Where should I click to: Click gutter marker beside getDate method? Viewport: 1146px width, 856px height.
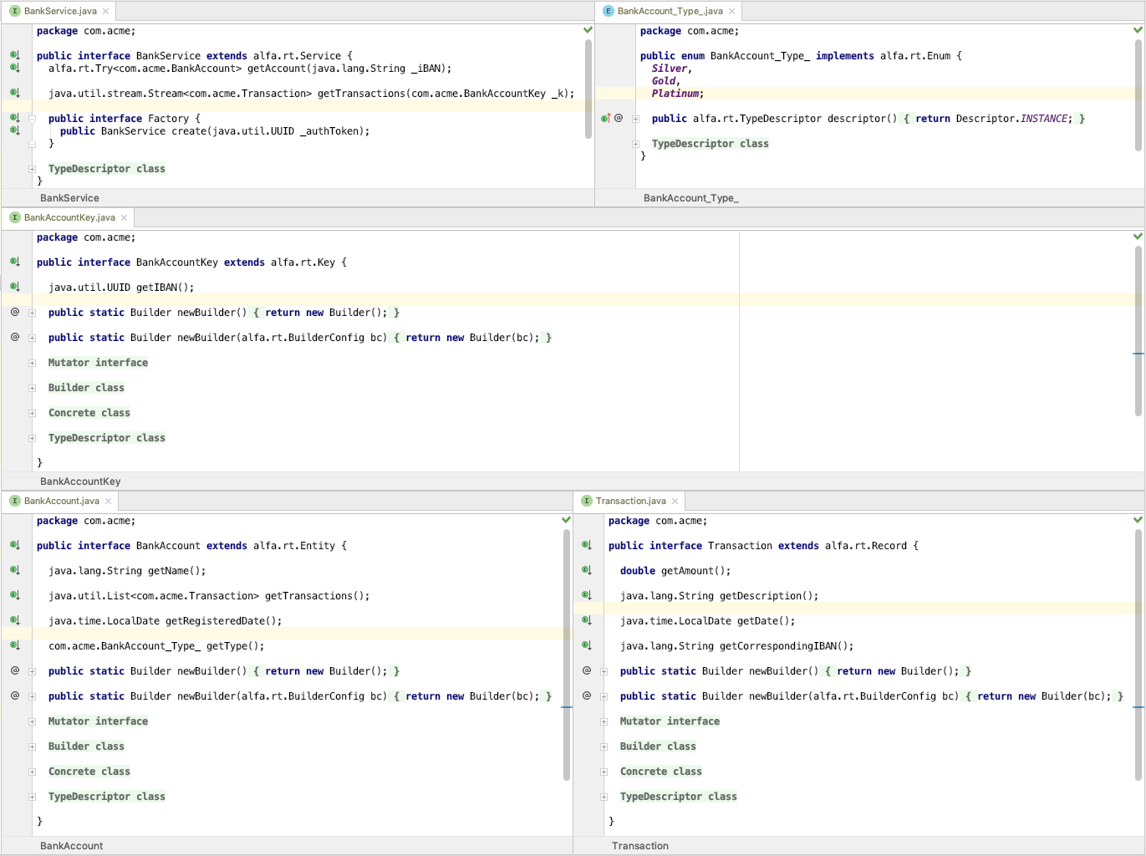(x=587, y=620)
